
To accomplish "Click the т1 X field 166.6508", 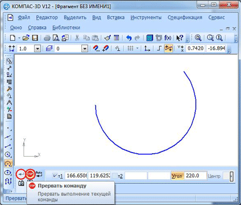I will [x=77, y=176].
